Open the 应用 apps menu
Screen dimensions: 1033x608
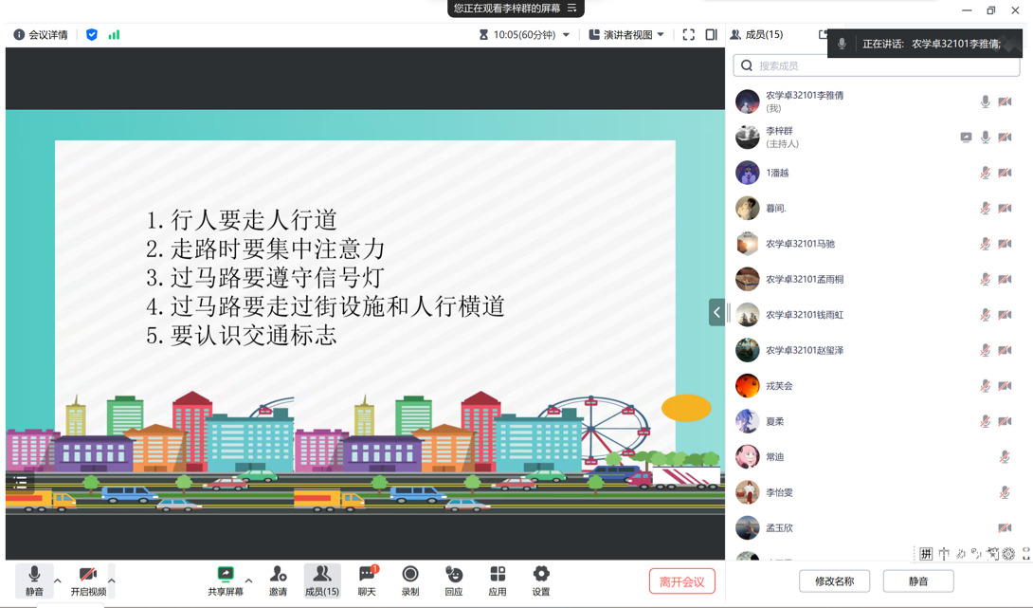[498, 580]
